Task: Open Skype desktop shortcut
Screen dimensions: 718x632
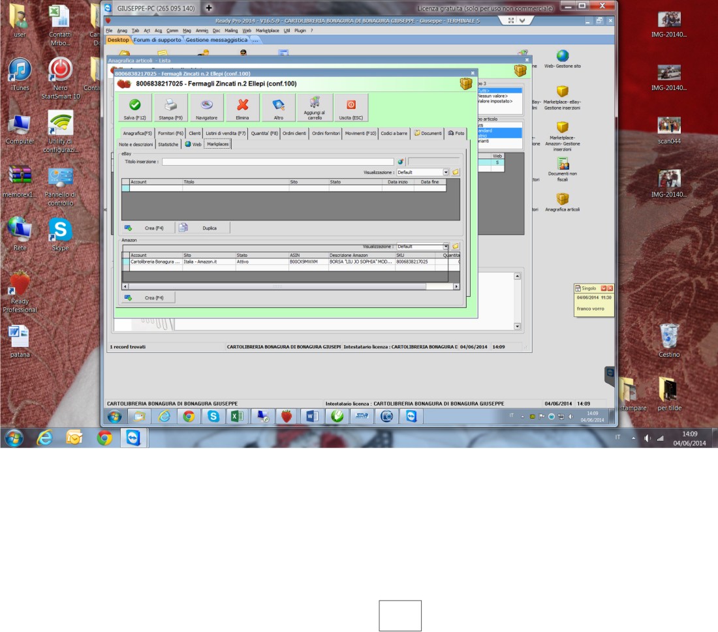Action: 60,234
